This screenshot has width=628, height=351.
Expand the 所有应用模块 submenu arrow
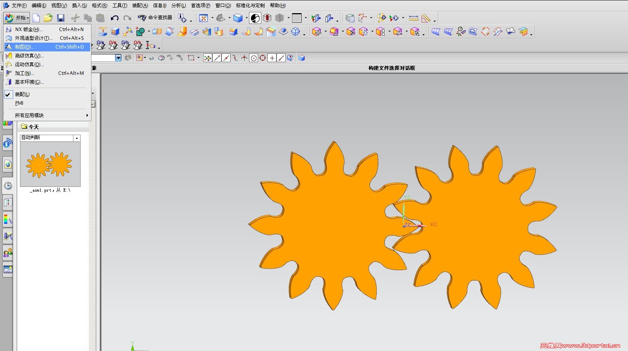[x=87, y=116]
